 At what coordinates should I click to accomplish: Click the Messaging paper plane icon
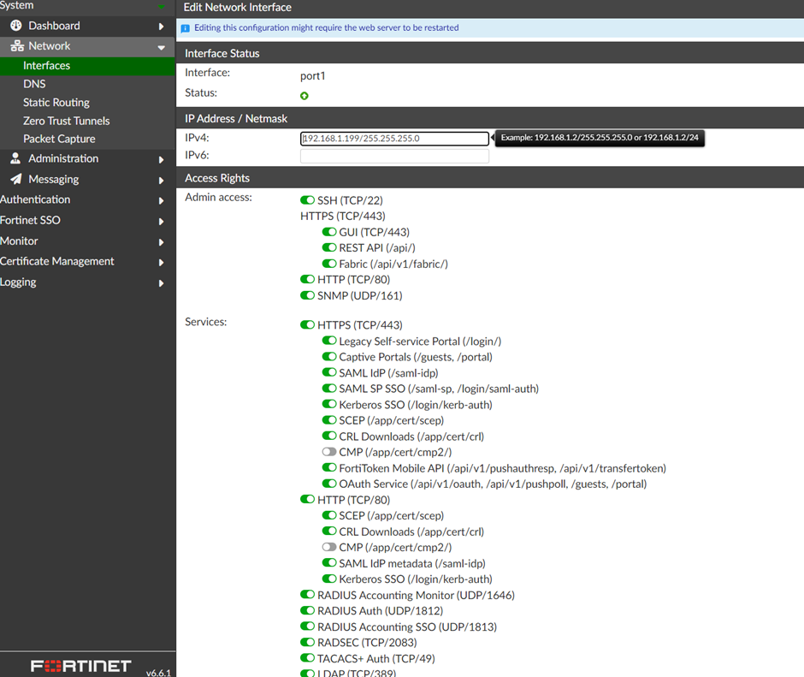16,179
